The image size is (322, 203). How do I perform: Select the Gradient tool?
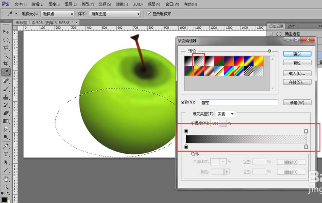pyautogui.click(x=6, y=121)
